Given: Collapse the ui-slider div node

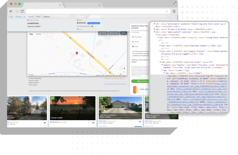Looking at the screenshot, I should 160,62.
